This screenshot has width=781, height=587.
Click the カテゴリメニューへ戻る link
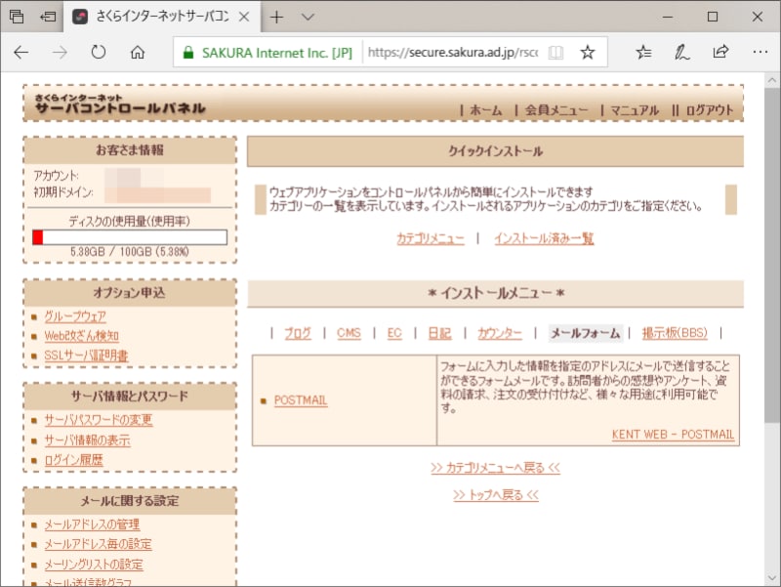click(x=496, y=467)
